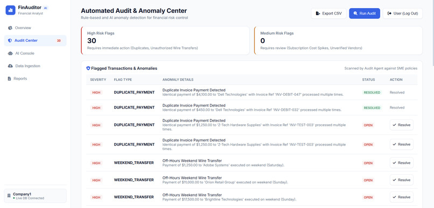Viewport: 434px width, 208px height.
Task: Resolve the Adobe Systems weekend transfer
Action: 402,163
